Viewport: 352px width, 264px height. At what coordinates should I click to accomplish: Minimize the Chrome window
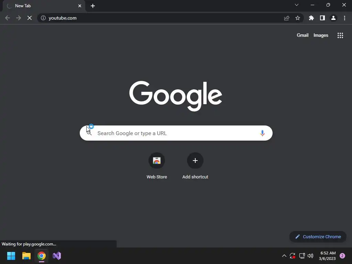click(x=312, y=5)
